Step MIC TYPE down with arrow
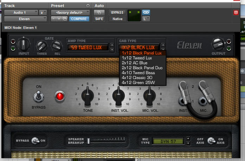The image size is (245, 161). 188,143
